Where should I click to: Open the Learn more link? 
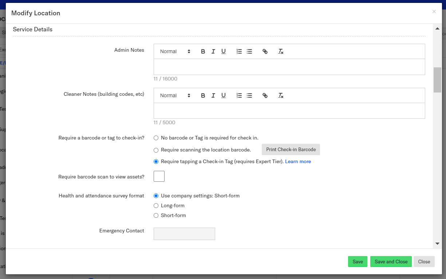tap(298, 161)
